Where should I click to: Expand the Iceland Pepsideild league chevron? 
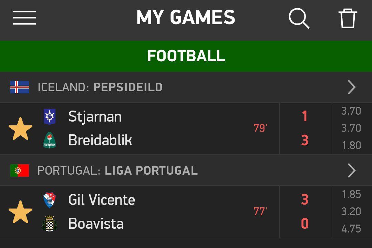(x=351, y=87)
